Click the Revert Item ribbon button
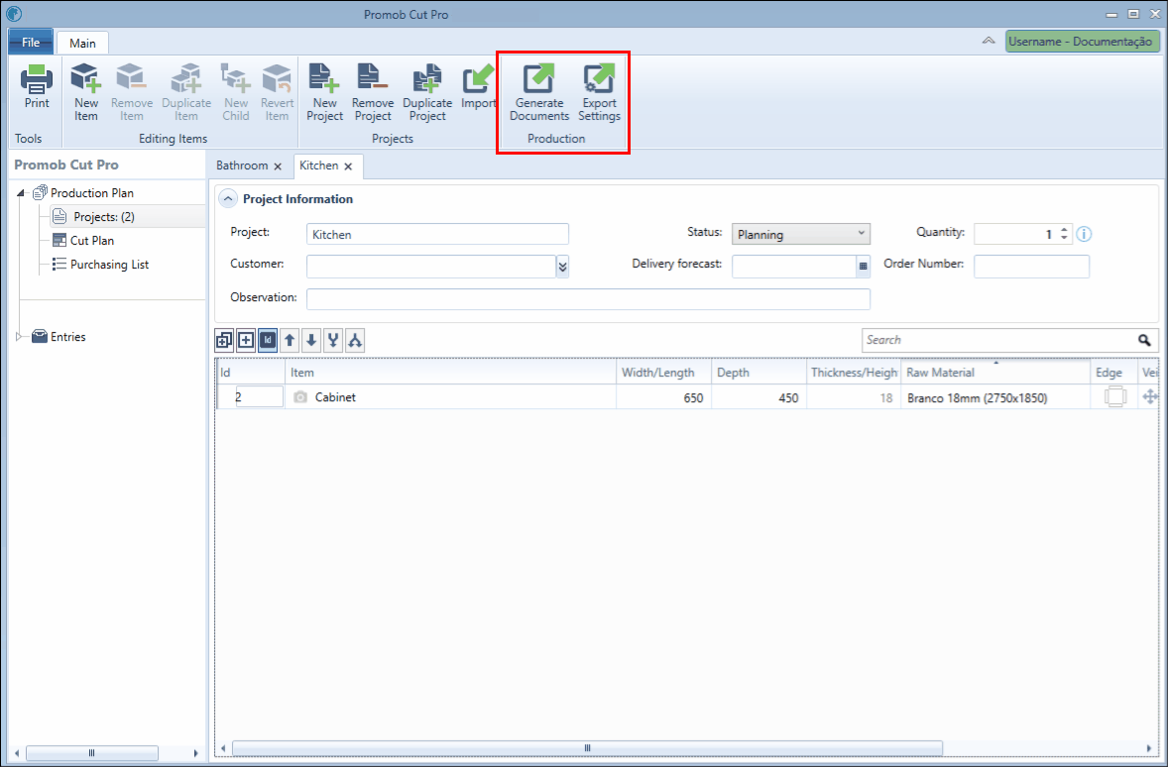The image size is (1168, 767). tap(277, 92)
